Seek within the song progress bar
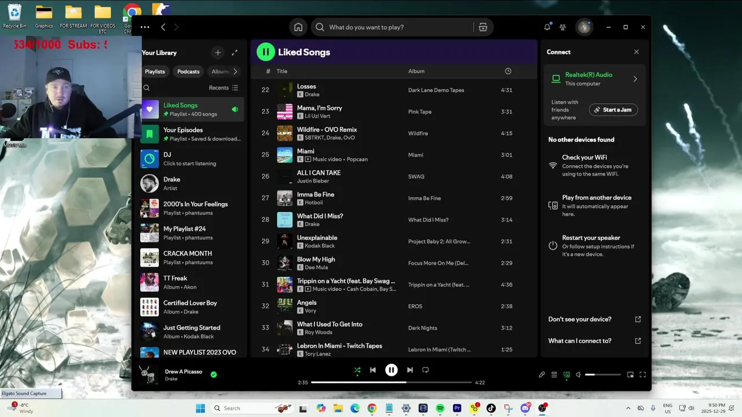Screen dimensions: 742x417 click(391, 382)
